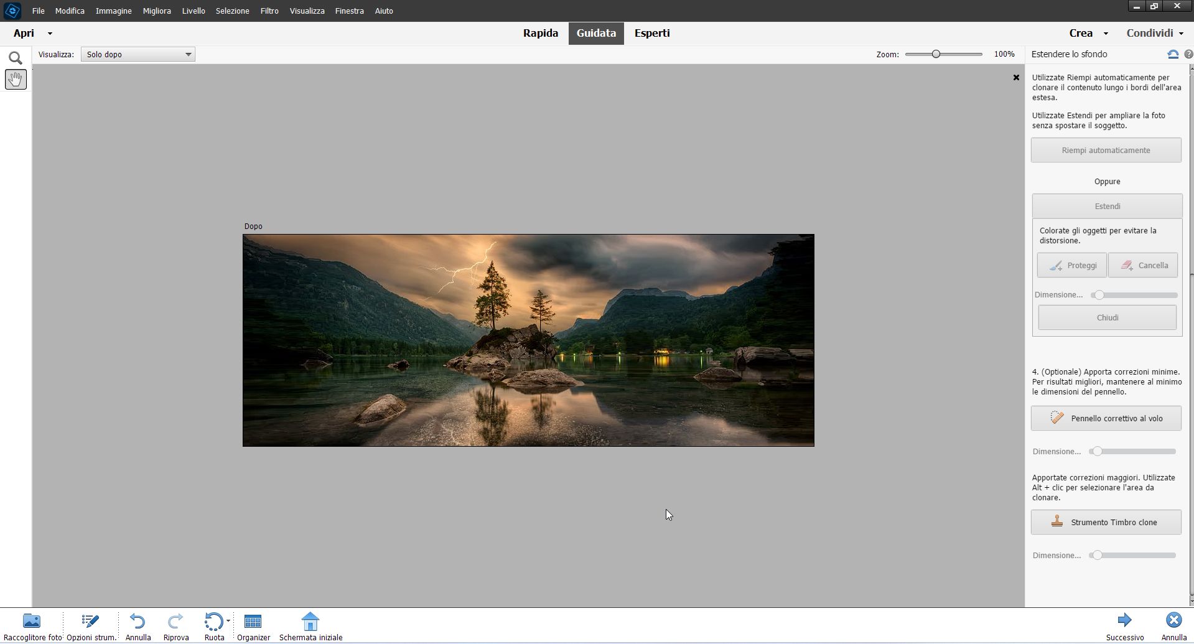1194x644 pixels.
Task: Select the Cancella eraser brush
Action: [x=1142, y=265]
